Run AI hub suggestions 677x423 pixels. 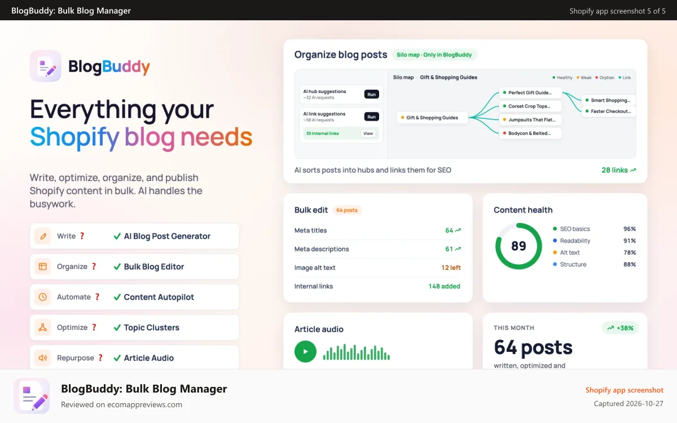(371, 94)
